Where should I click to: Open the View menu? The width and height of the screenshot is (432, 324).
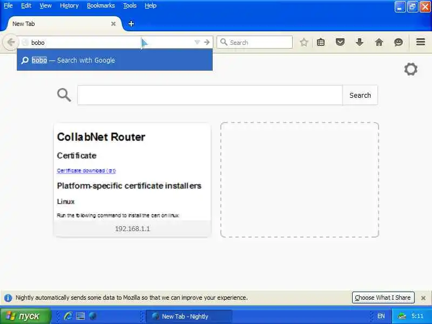coord(45,5)
